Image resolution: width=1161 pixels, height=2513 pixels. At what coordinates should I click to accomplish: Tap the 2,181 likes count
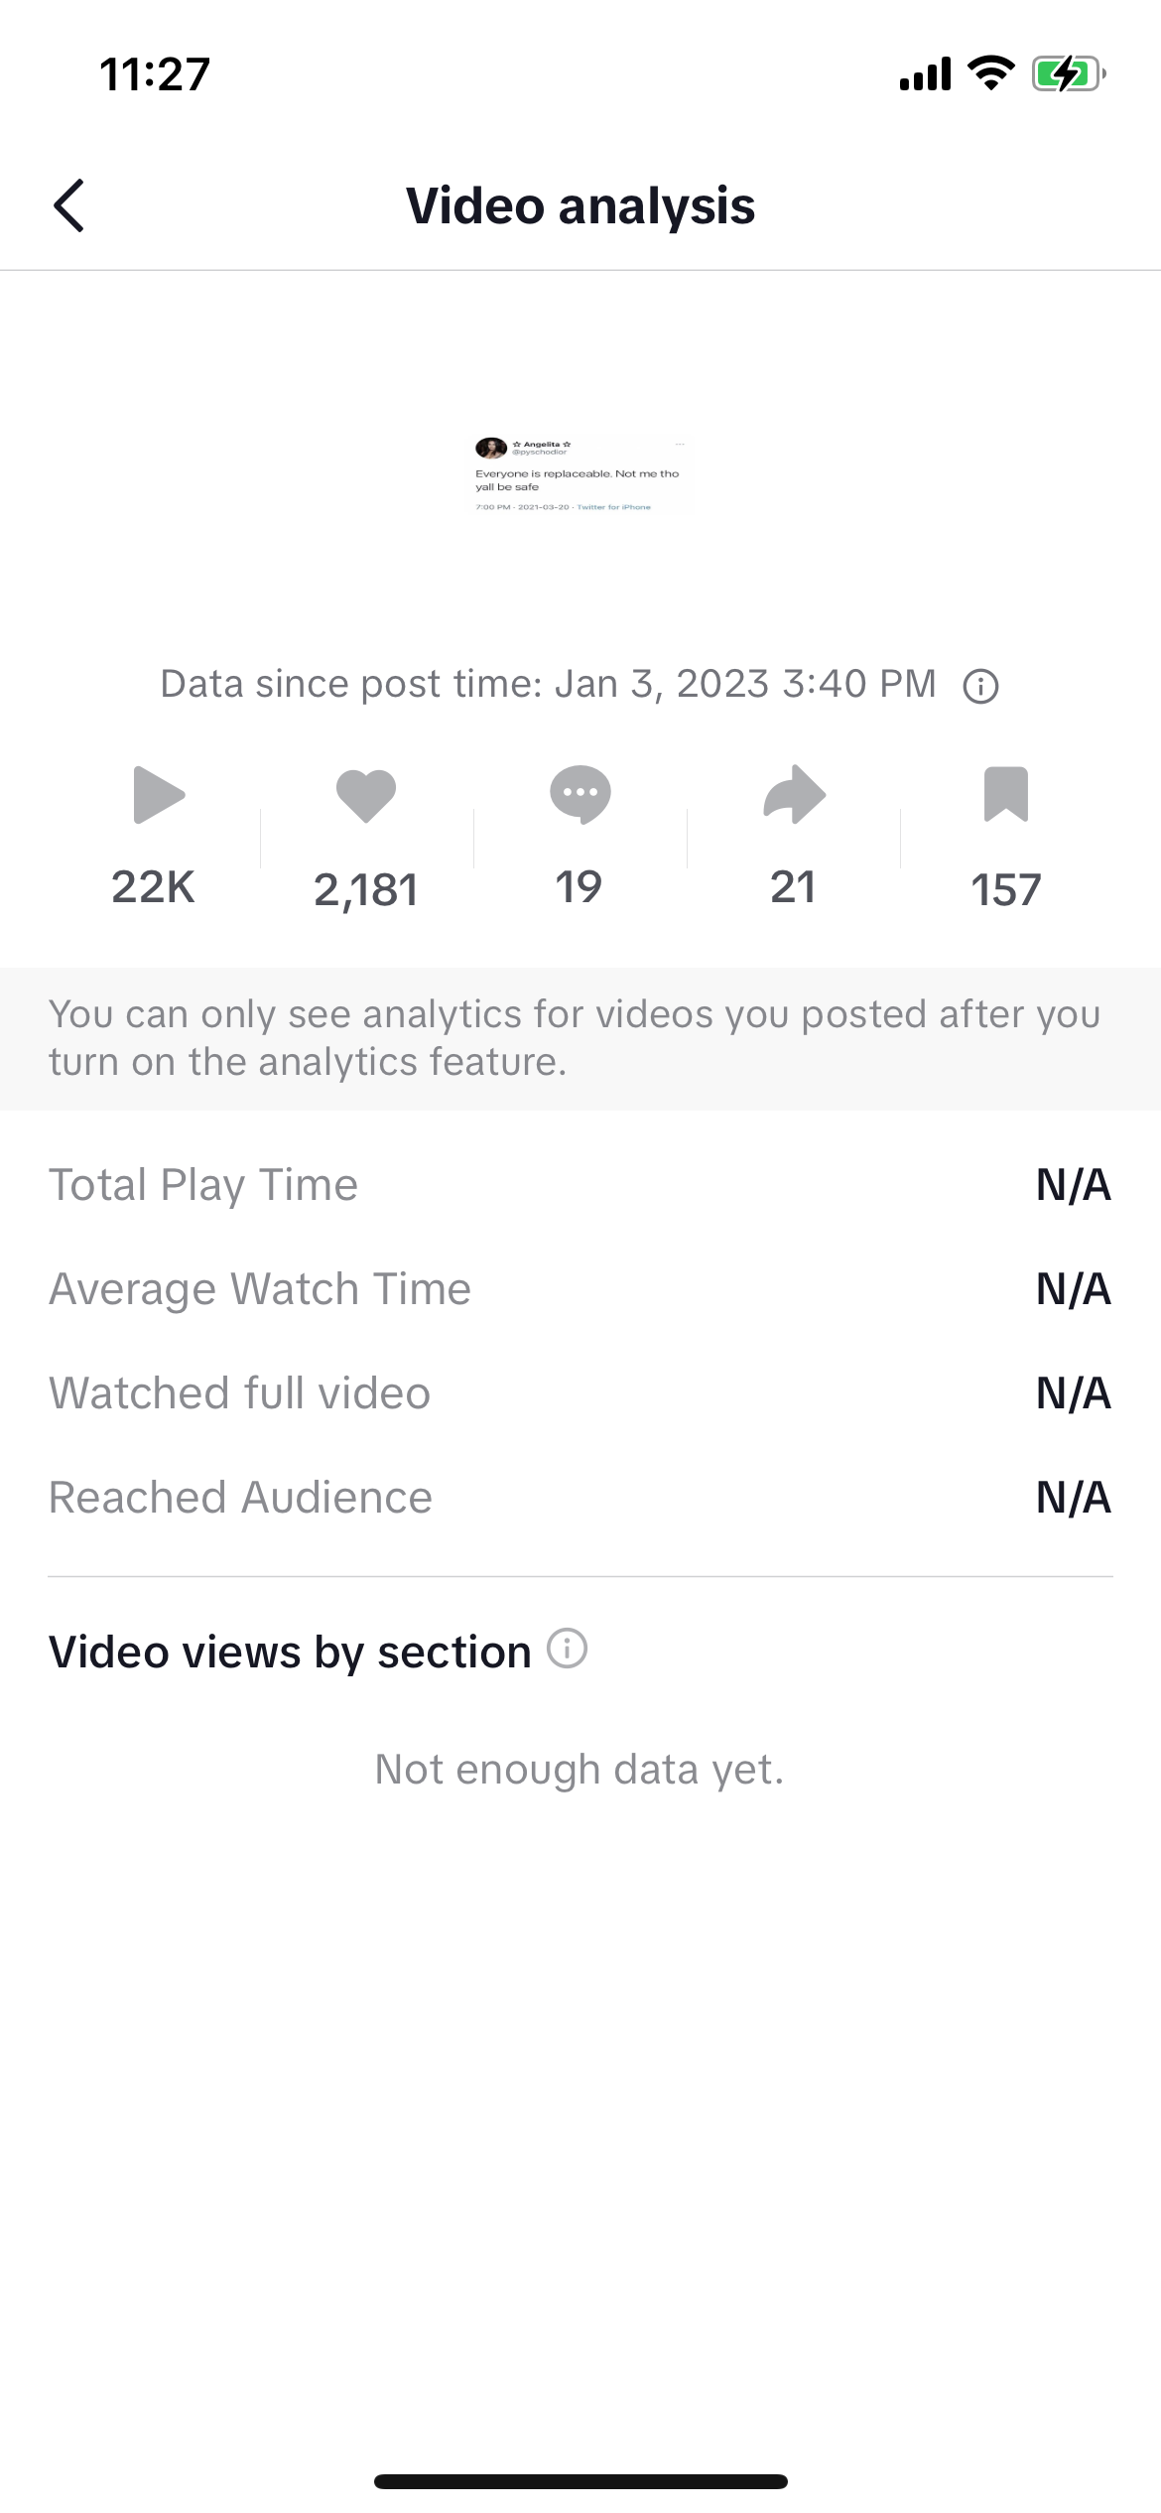366,890
